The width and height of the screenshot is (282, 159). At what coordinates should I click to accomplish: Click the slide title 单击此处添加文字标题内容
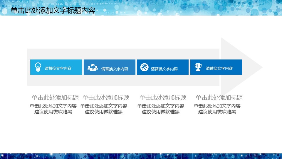pyautogui.click(x=53, y=11)
